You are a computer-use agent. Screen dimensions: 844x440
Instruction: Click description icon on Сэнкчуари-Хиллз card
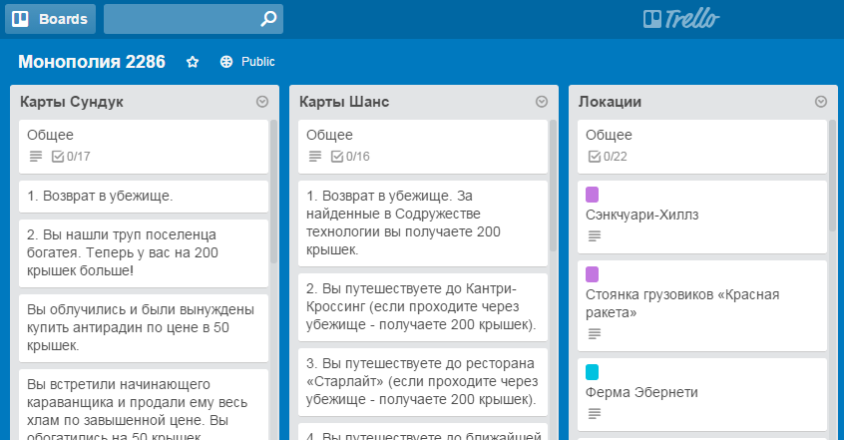595,236
